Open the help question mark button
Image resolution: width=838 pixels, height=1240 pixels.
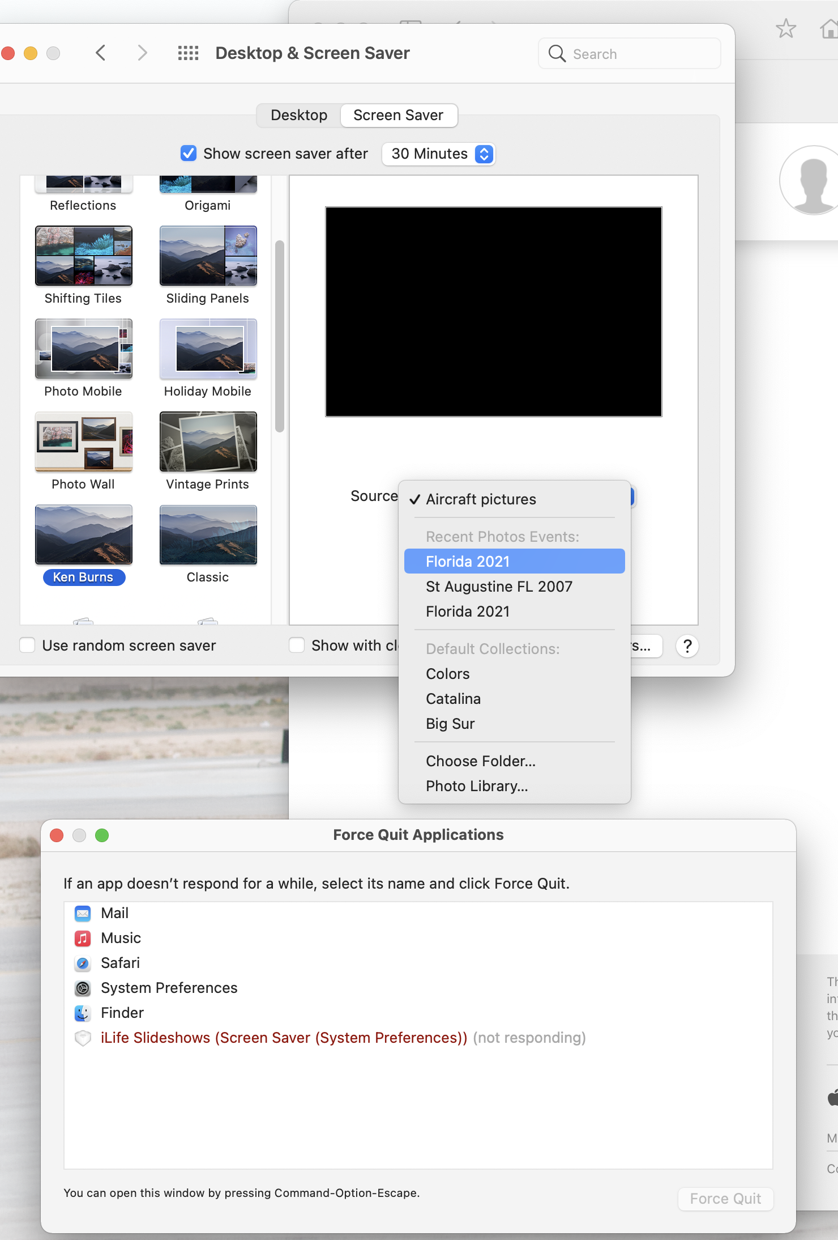tap(687, 646)
